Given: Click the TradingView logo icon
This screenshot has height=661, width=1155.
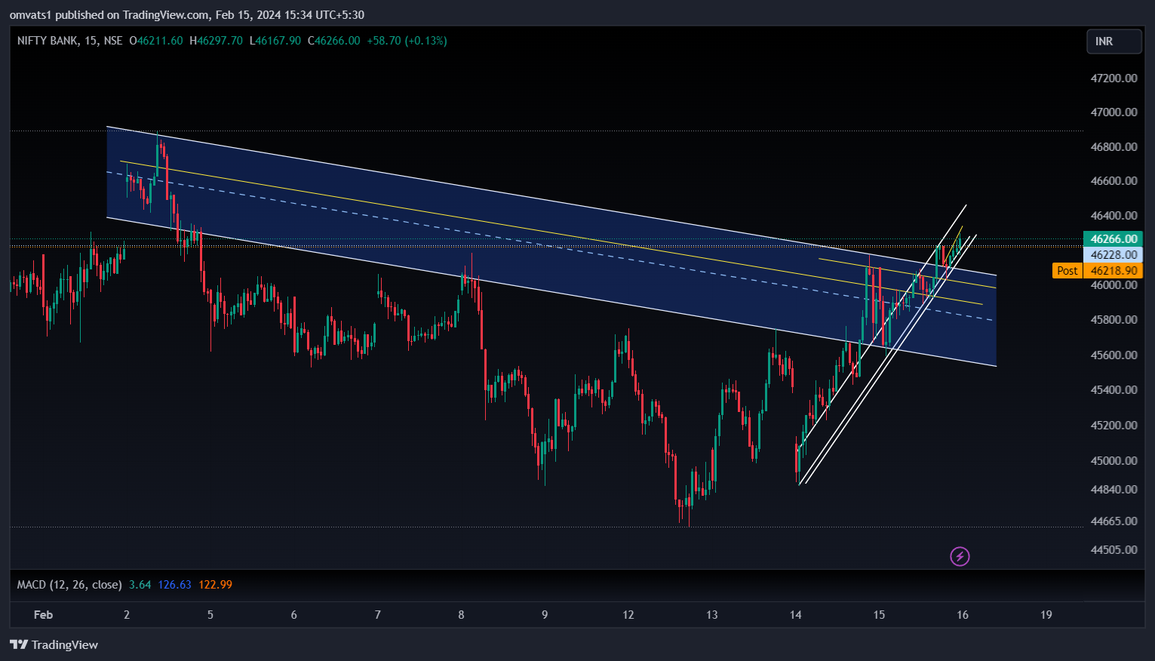Looking at the screenshot, I should 19,644.
